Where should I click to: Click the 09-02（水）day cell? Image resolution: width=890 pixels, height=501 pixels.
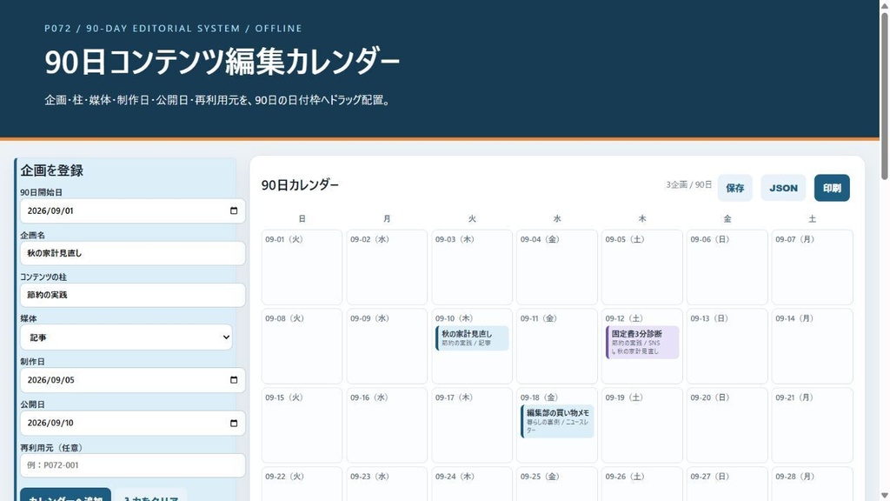click(x=387, y=267)
